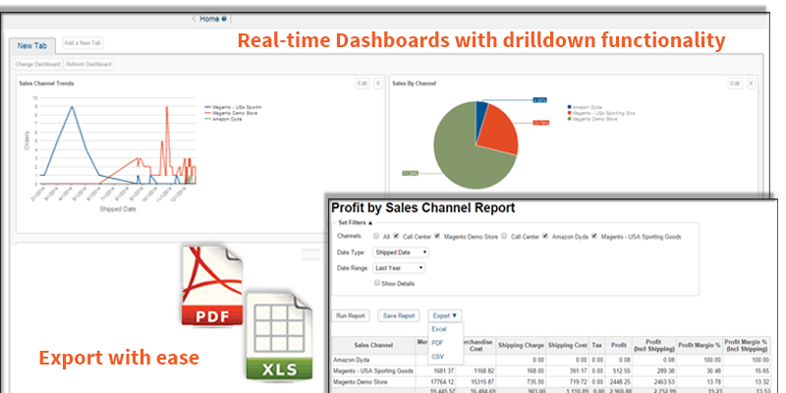Click the 2448.25 profit cell

(620, 382)
